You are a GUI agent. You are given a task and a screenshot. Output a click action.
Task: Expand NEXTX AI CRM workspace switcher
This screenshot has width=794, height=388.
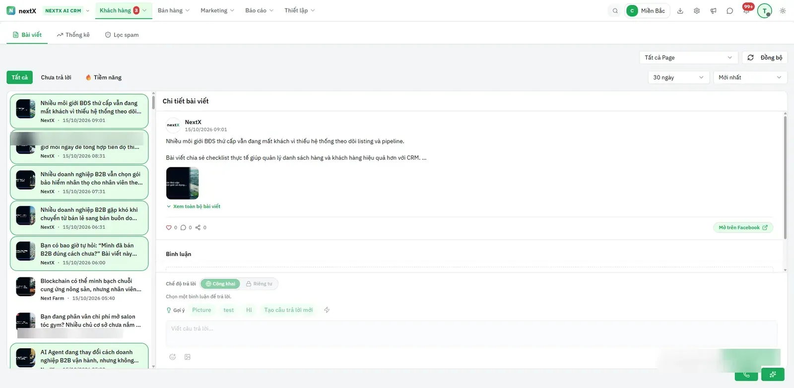tap(67, 10)
